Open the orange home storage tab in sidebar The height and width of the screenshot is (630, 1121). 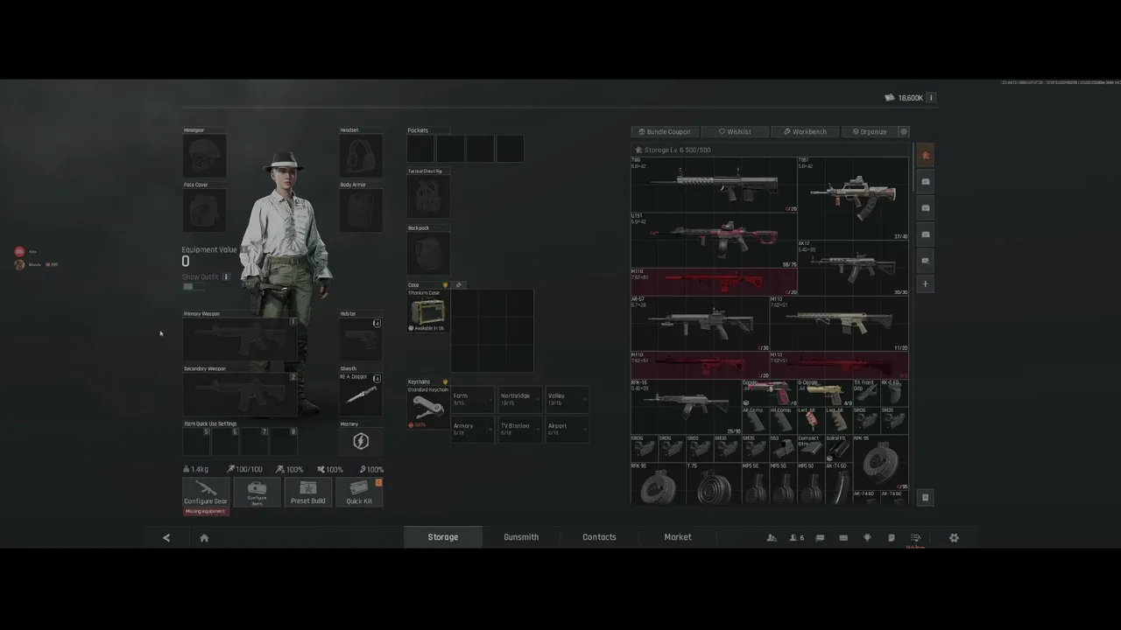coord(926,156)
